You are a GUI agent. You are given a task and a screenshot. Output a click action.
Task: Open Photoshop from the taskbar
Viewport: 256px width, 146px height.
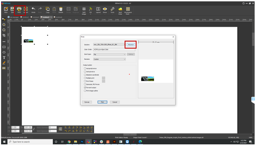coord(82,142)
